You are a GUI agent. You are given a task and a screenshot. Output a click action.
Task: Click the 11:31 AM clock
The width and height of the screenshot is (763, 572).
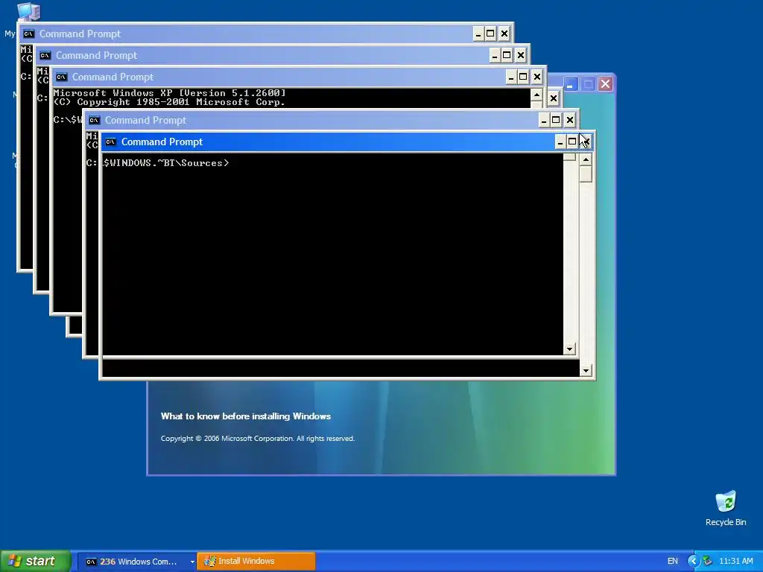(735, 561)
